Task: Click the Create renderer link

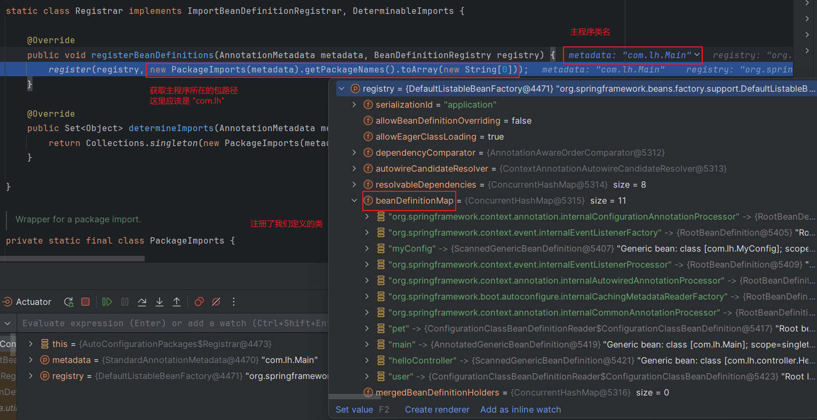Action: pos(437,409)
